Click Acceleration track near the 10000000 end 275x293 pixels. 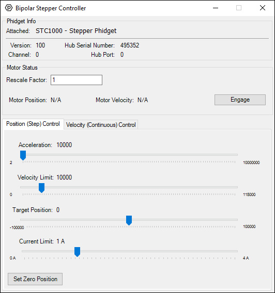[232, 155]
